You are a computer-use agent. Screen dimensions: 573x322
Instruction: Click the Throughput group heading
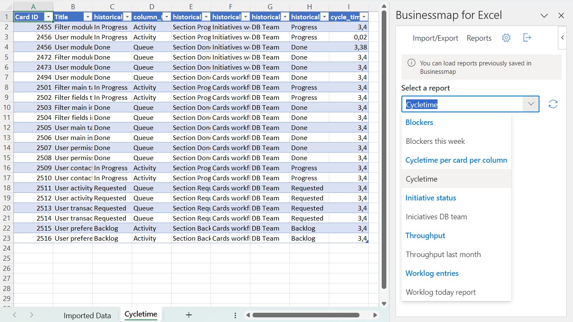[x=425, y=236]
